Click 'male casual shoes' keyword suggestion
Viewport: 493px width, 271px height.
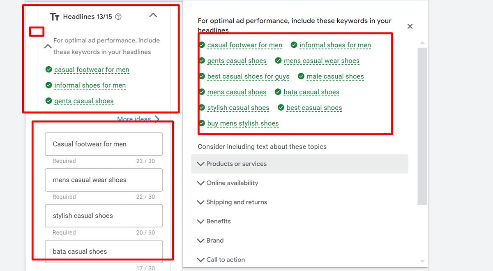pos(335,76)
